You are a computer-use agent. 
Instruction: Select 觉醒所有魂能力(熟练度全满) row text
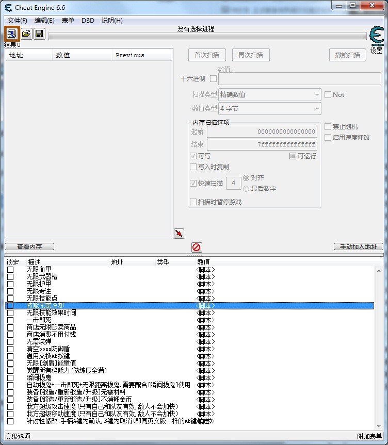[67, 370]
